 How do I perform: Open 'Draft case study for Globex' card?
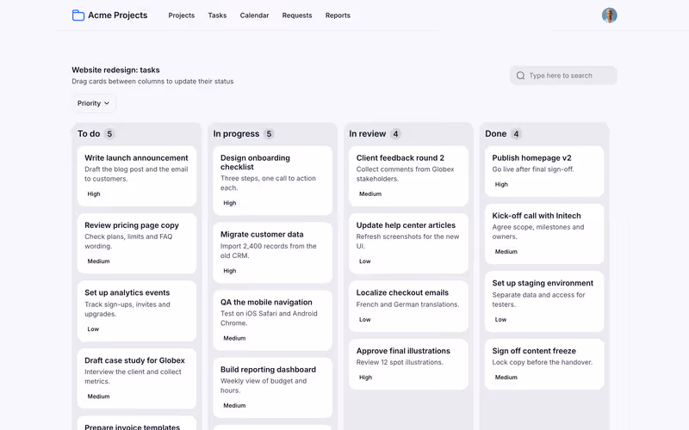point(137,378)
